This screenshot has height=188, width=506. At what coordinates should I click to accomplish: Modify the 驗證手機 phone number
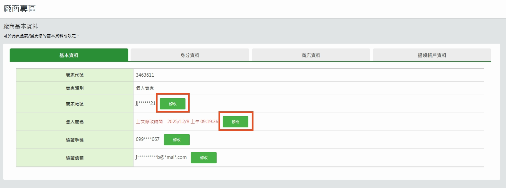click(176, 140)
